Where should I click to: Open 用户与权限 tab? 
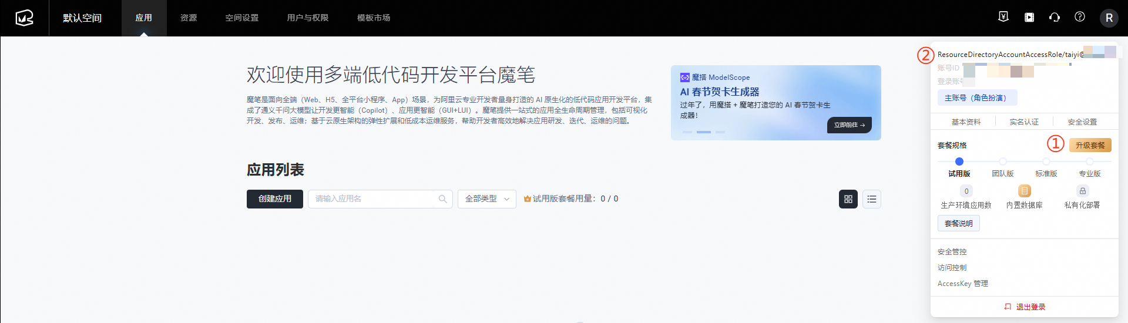tap(308, 18)
